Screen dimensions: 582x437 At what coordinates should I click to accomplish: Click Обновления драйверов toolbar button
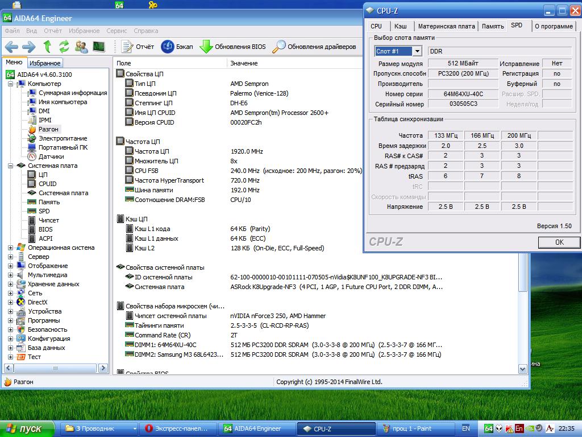point(314,47)
